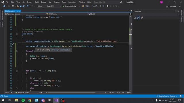Open the File menu
Screen dimensions: 184x103
(7, 2)
